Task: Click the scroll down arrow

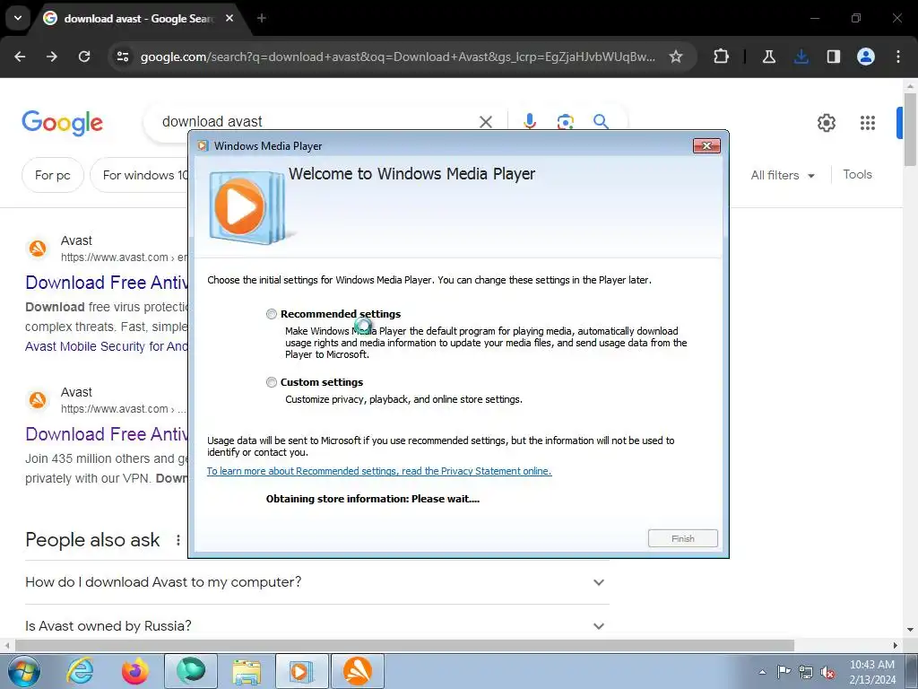Action: pos(910,630)
